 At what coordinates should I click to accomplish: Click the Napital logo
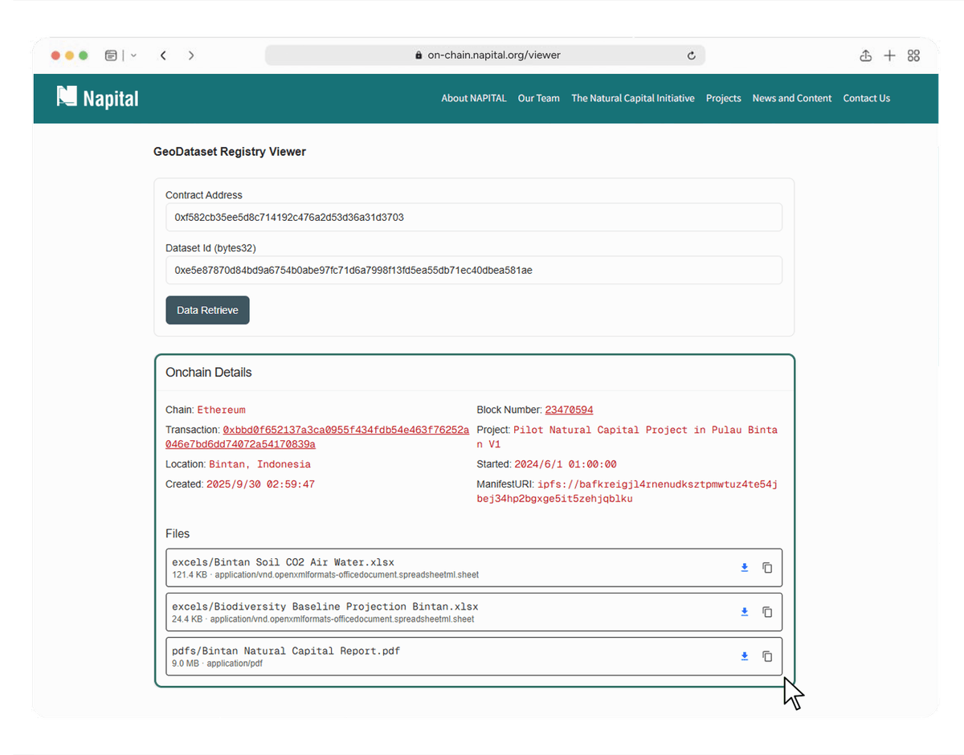point(98,98)
